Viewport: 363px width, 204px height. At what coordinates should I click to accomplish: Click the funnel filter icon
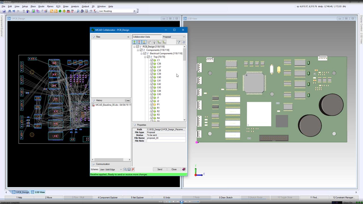[x=179, y=42]
